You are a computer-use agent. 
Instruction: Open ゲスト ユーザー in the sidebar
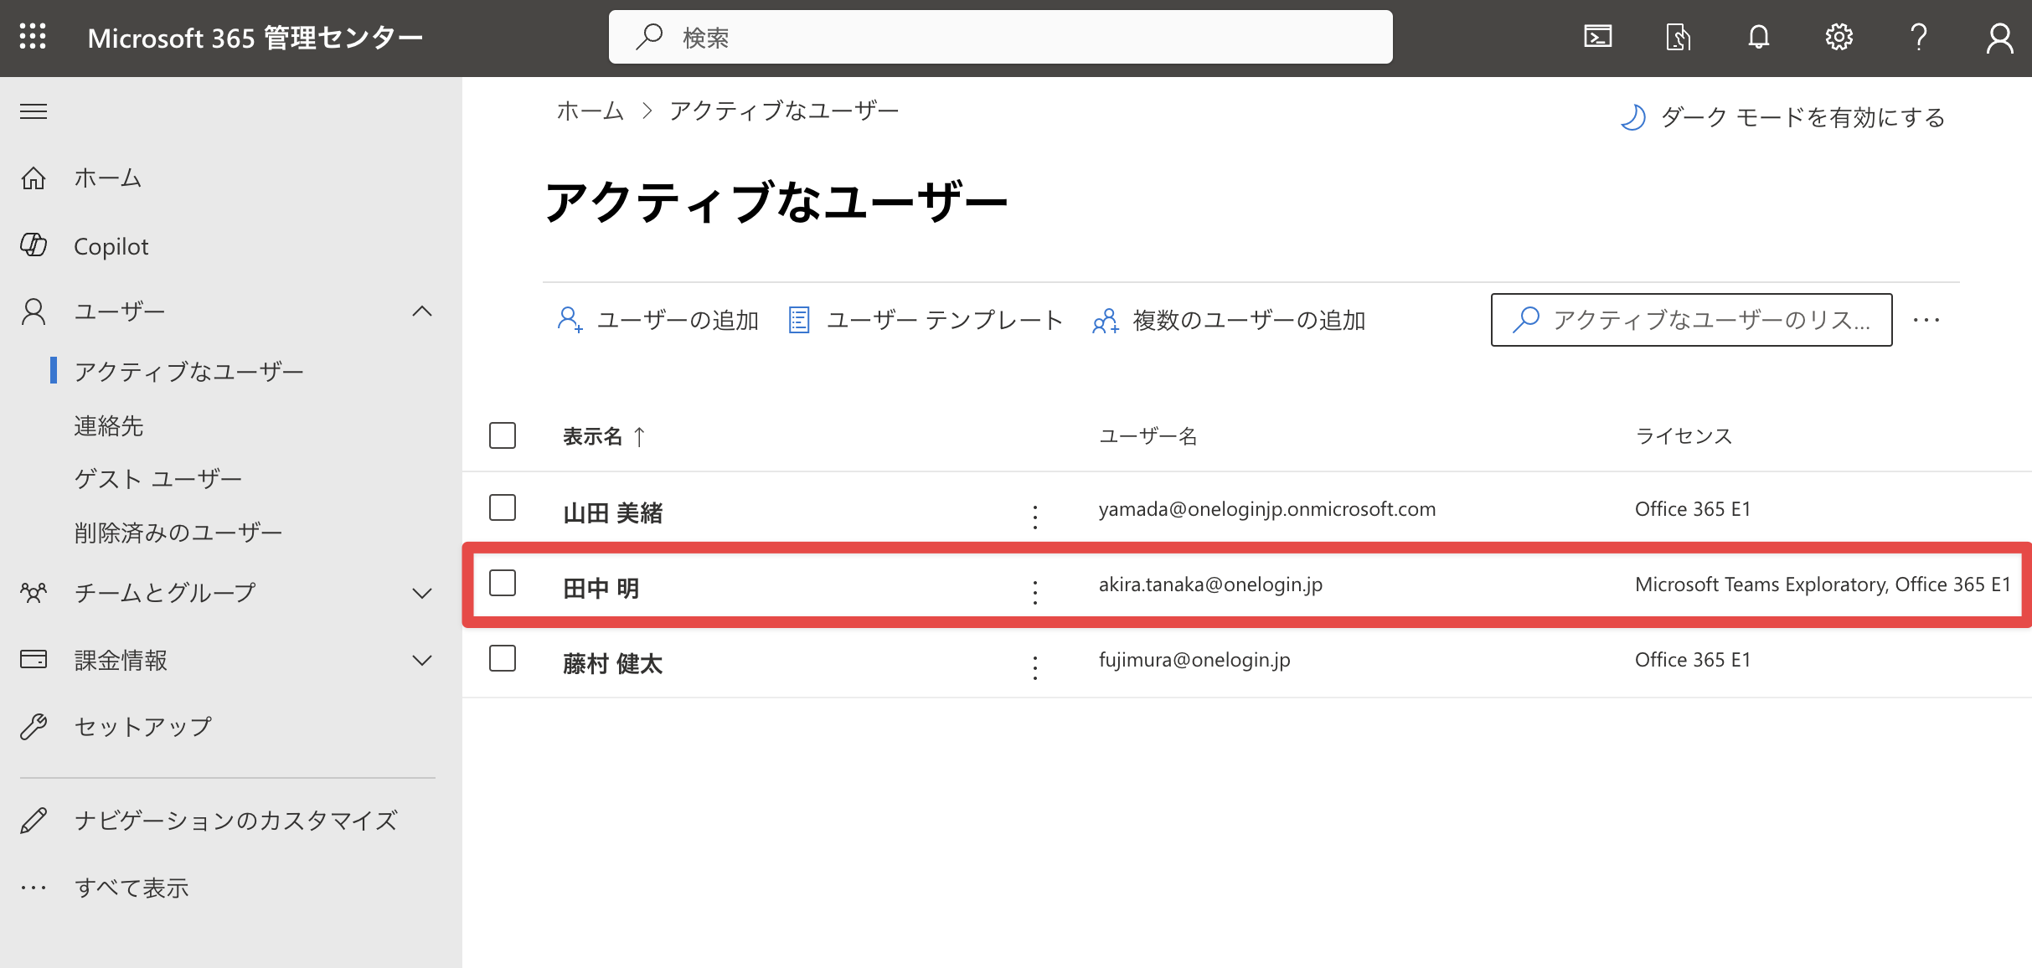coord(157,479)
